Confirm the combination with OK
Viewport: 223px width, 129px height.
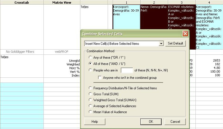tap(151, 122)
